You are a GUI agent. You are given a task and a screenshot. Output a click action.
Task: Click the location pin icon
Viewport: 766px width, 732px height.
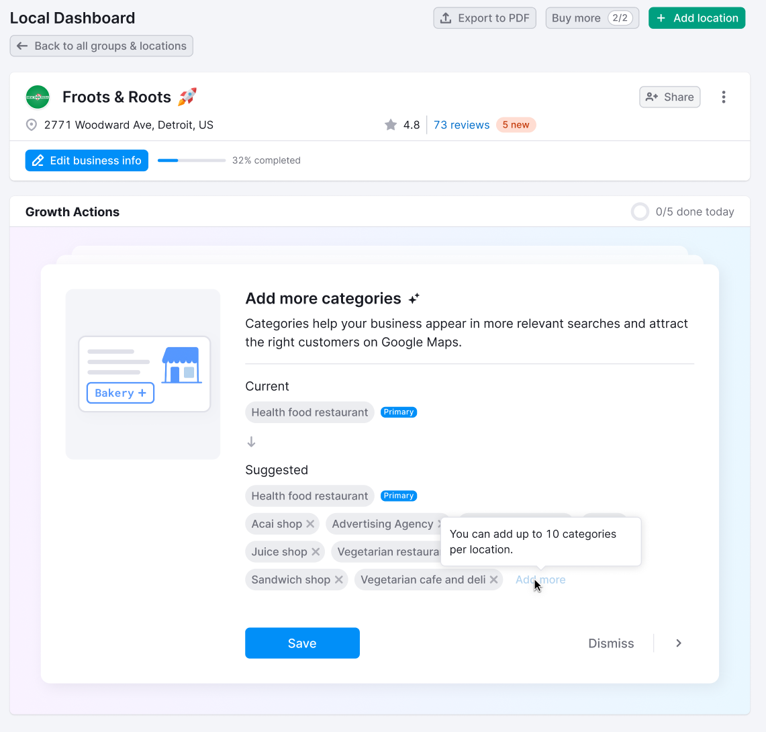coord(32,125)
